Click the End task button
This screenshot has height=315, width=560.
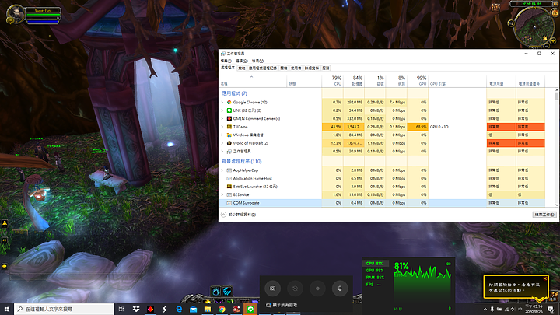(544, 215)
